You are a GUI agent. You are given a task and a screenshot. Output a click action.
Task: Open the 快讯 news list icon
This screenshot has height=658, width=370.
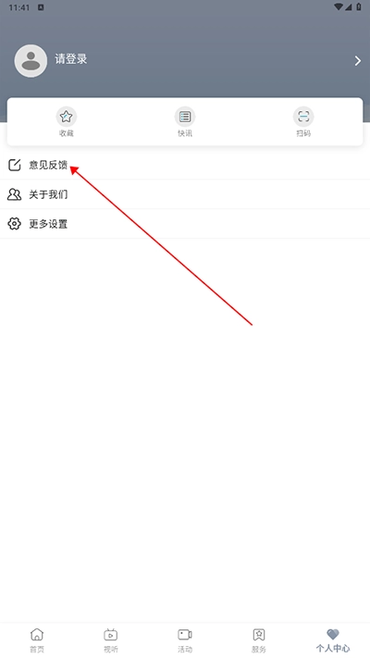[x=185, y=117]
